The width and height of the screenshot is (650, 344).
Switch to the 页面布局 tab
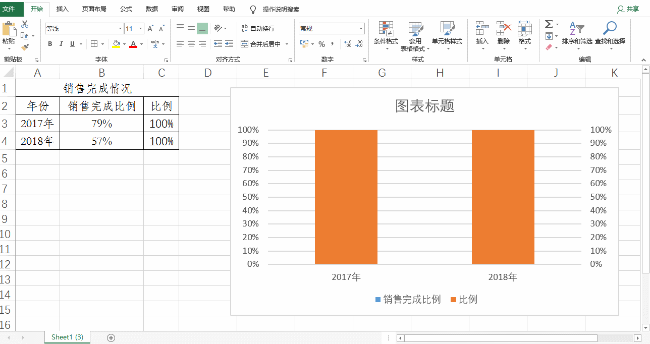(x=94, y=9)
